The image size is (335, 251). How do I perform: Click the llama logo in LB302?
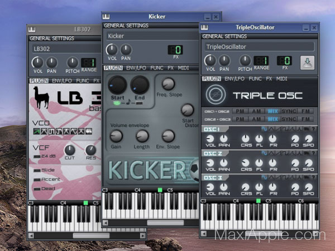coord(41,97)
